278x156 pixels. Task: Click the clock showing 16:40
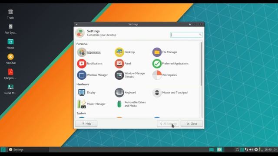point(268,149)
